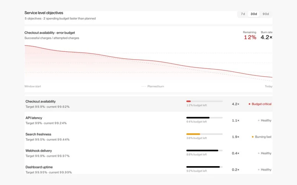Click the '88% budget left' caption
The height and width of the screenshot is (185, 297).
(197, 155)
